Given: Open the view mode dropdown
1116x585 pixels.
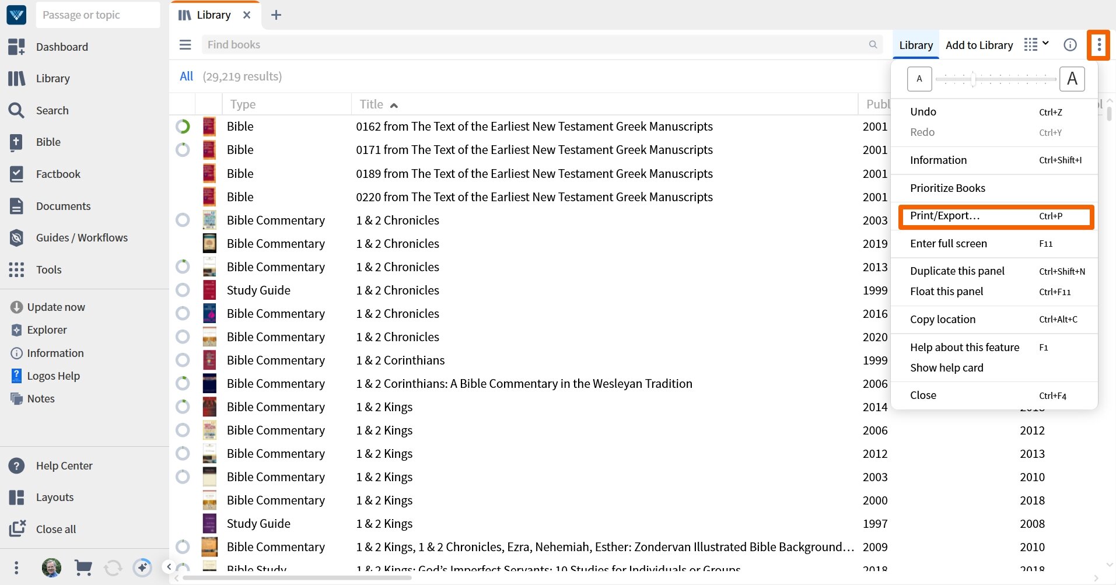Looking at the screenshot, I should (x=1037, y=44).
